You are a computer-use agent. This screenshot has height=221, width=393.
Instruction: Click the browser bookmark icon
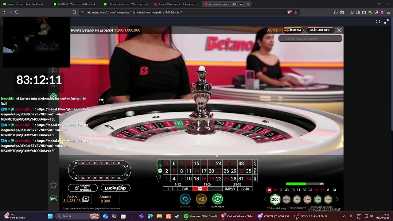74,12
